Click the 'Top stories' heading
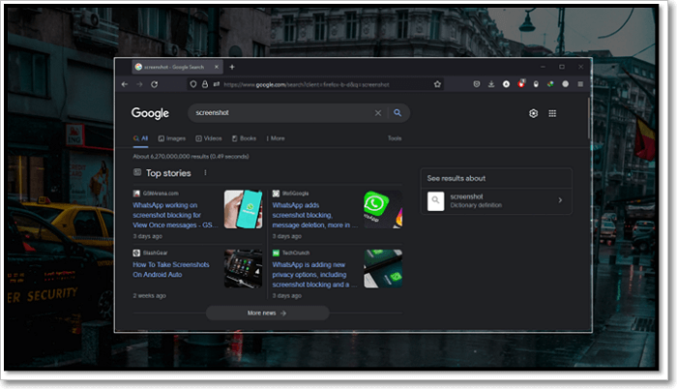 coord(168,173)
